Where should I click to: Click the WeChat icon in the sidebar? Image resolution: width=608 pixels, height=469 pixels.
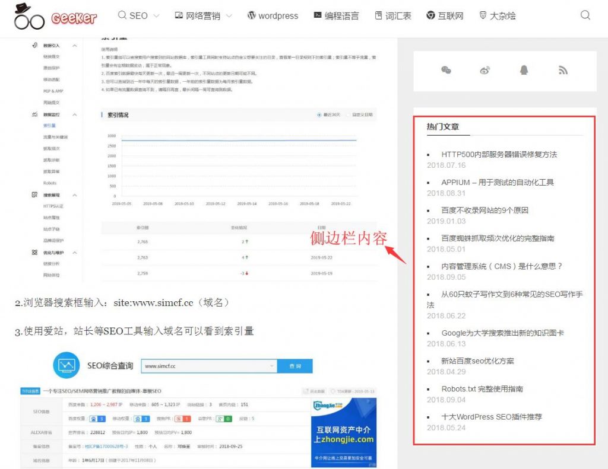446,71
